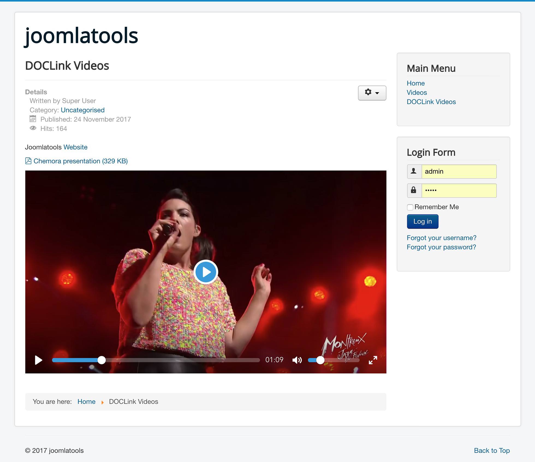Click the PDF icon beside Chemora presentation
Screen dimensions: 535x462
(28, 161)
